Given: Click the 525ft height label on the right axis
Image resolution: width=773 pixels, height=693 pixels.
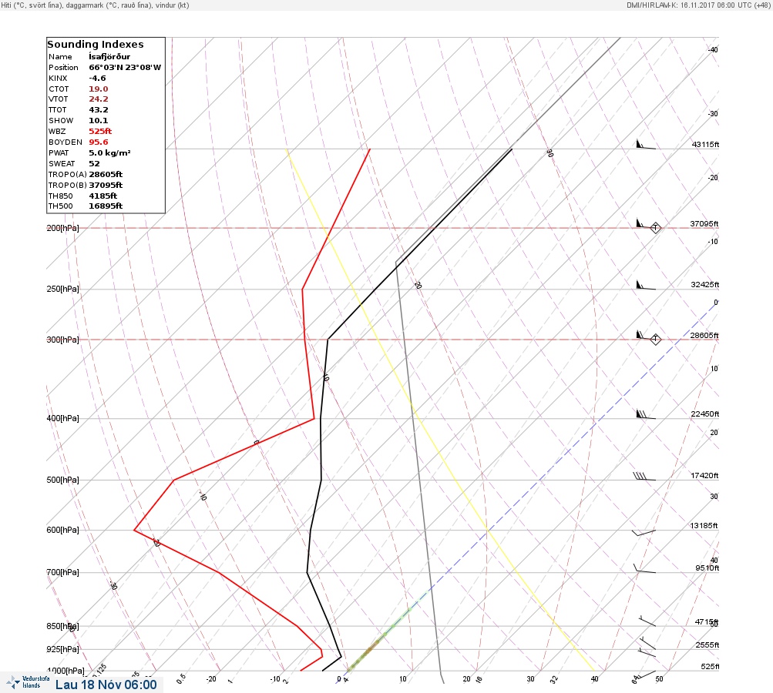Looking at the screenshot, I should pyautogui.click(x=711, y=666).
